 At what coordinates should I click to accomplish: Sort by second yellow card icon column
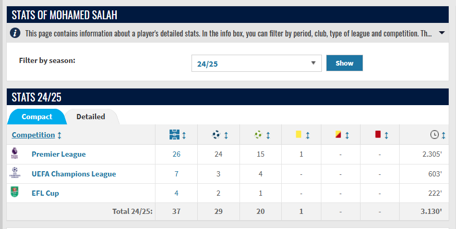pyautogui.click(x=338, y=134)
